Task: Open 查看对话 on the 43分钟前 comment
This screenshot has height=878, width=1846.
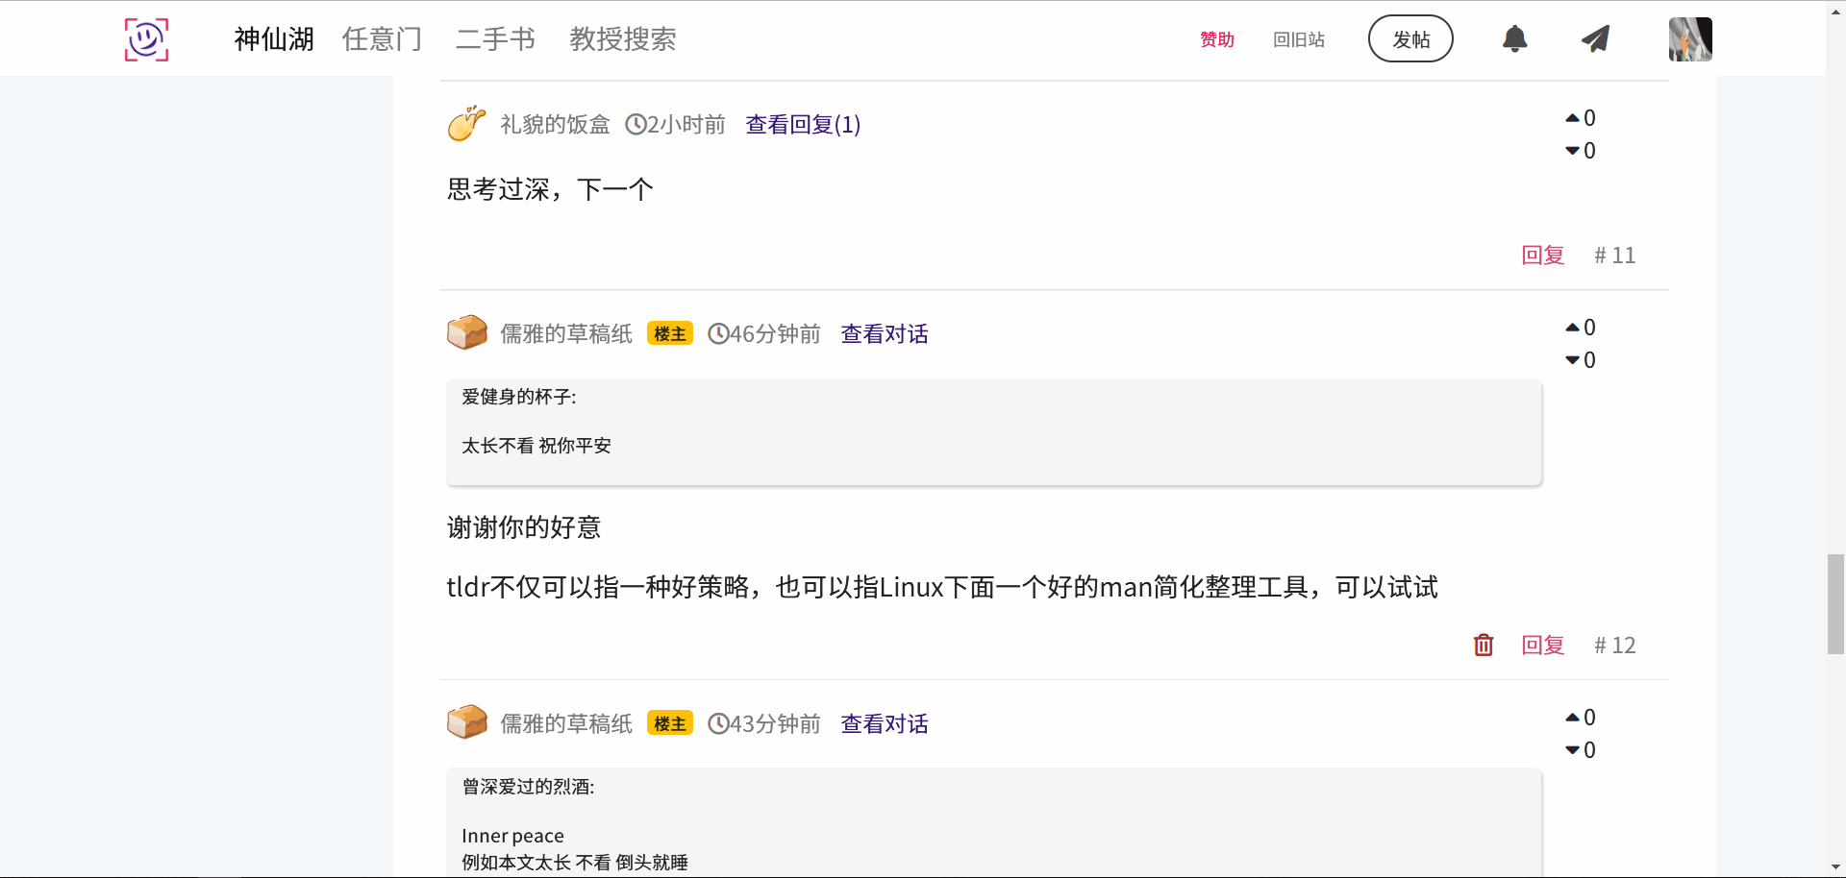Action: (884, 724)
